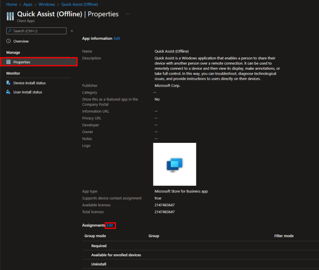Click the Quick Assist (Offline) breadcrumb

click(79, 4)
